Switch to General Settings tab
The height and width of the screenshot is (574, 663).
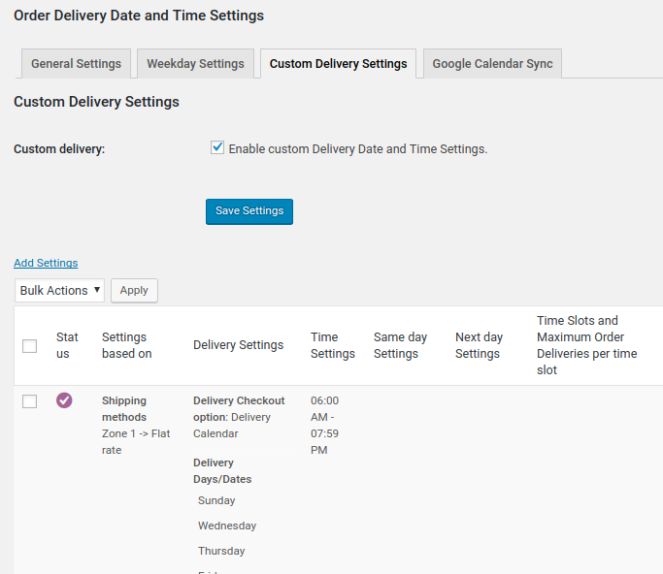(x=76, y=64)
